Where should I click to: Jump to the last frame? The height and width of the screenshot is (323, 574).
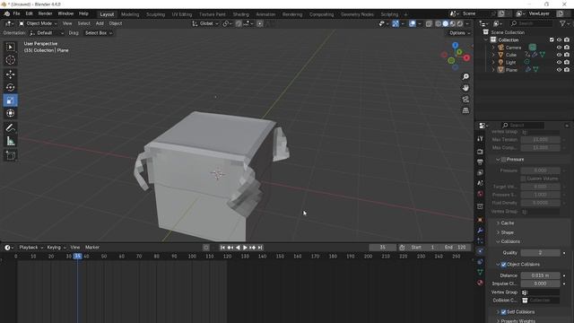[x=260, y=248]
